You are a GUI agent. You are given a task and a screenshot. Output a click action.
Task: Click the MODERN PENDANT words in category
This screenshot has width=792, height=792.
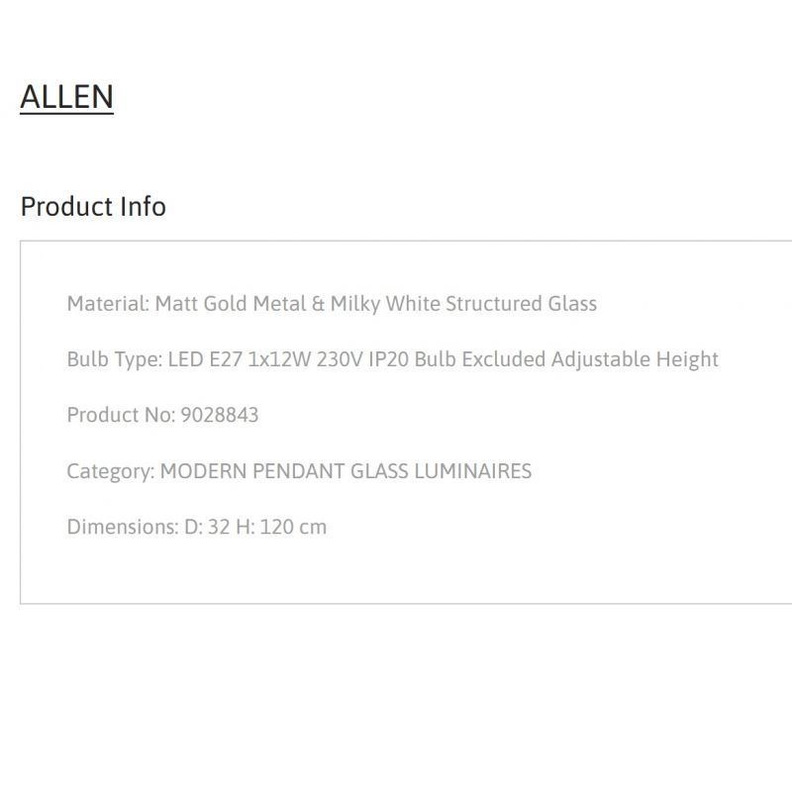coord(252,471)
